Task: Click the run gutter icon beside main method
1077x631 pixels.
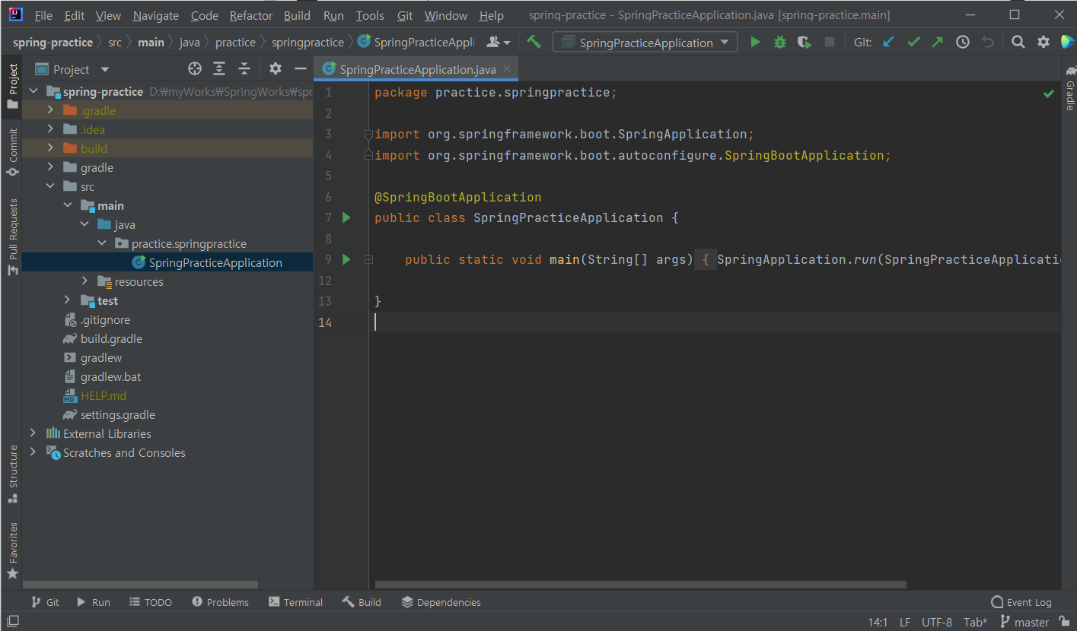Action: 346,260
